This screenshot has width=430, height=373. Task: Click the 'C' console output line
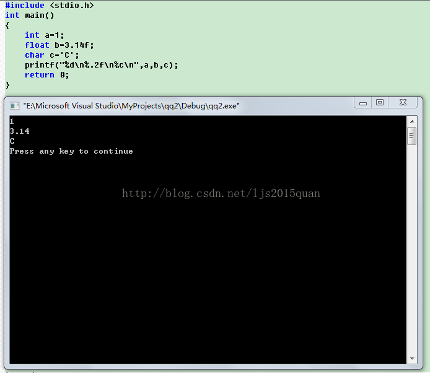point(12,141)
